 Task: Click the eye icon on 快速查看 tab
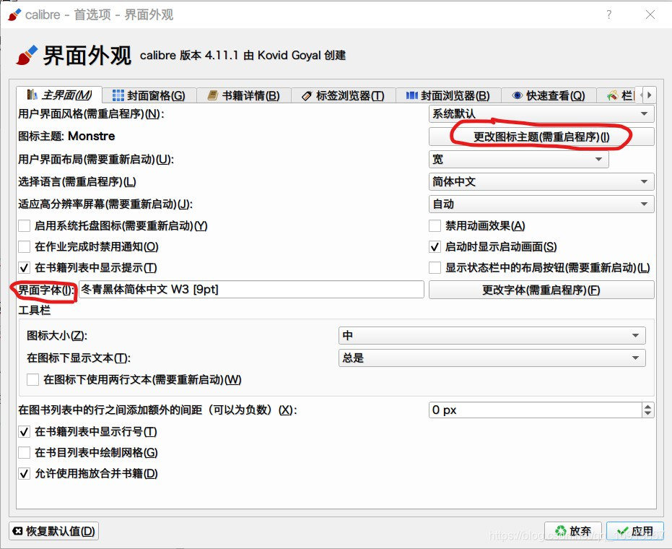click(x=518, y=95)
